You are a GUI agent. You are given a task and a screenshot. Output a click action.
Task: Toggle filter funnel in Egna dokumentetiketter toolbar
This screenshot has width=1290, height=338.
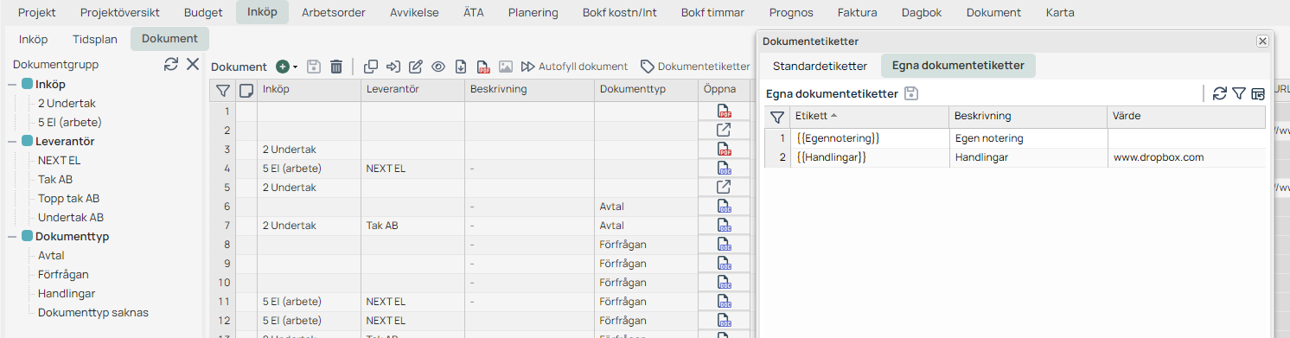1239,93
